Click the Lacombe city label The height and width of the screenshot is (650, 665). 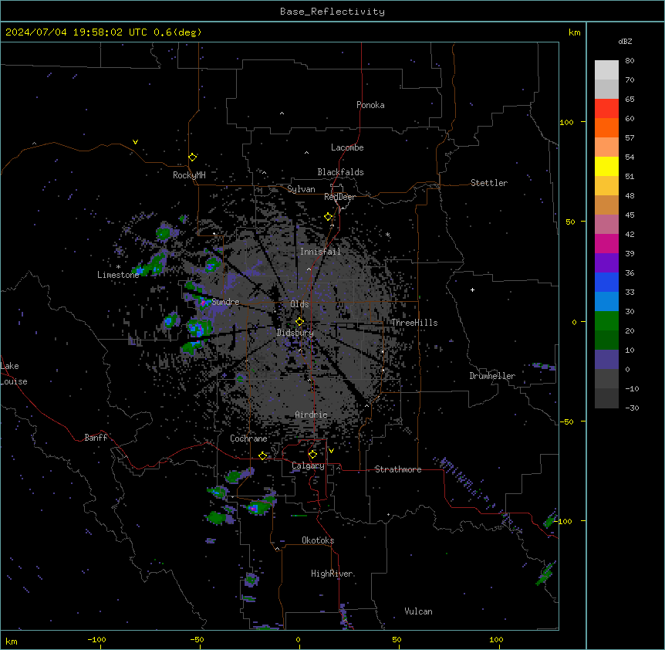point(347,147)
